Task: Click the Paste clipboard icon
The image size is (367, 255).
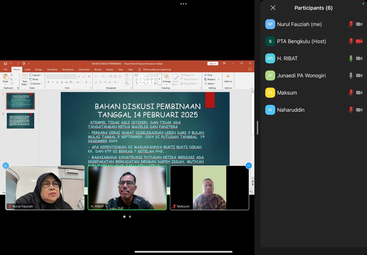Action: point(5,77)
